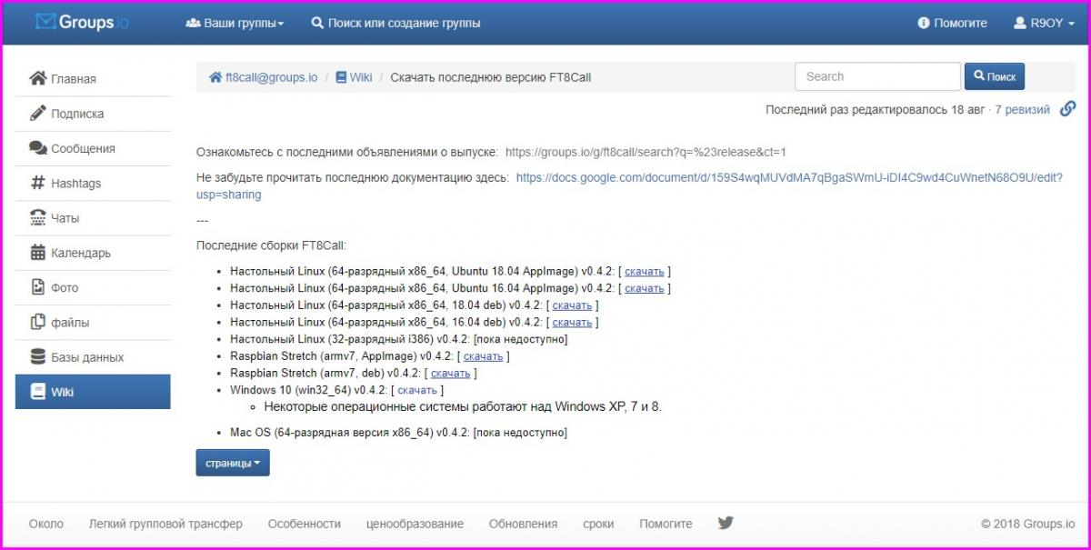Viewport: 1091px width, 550px height.
Task: Click the # Hashtags sidebar icon
Action: (x=38, y=183)
